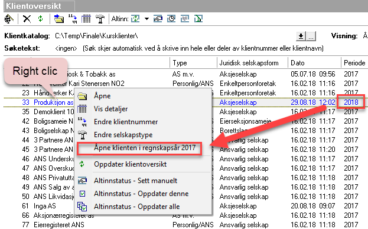This screenshot has height=229, width=368.
Task: Click date 16.02.18 11:20 in row 45
Action: coord(313,150)
